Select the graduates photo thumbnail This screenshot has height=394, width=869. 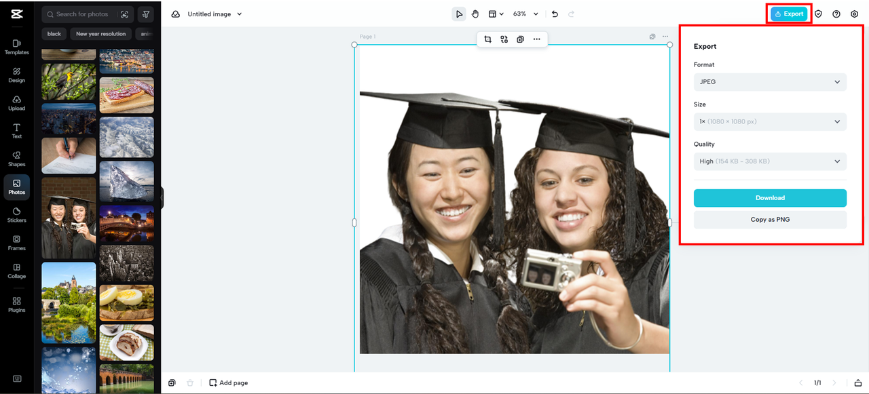(x=69, y=218)
